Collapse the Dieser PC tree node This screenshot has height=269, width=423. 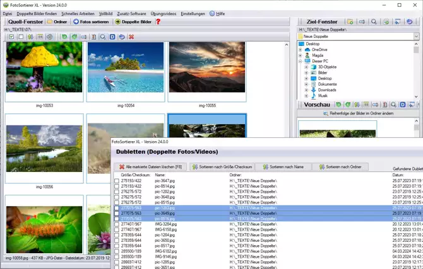(x=301, y=61)
